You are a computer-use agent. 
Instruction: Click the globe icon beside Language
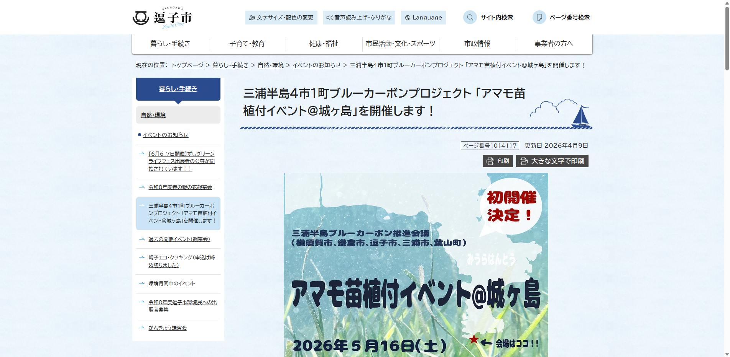coord(408,18)
